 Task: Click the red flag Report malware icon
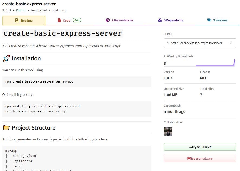coord(189,159)
